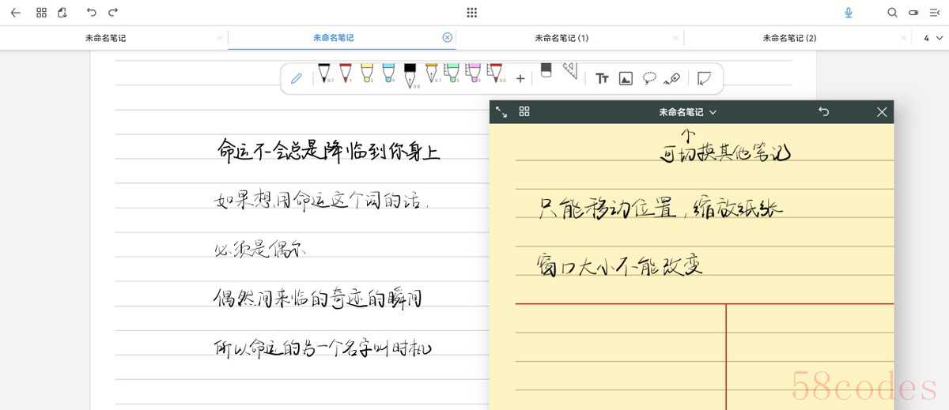949x410 pixels.
Task: Choose the pink ruler highlighter
Action: (x=473, y=73)
